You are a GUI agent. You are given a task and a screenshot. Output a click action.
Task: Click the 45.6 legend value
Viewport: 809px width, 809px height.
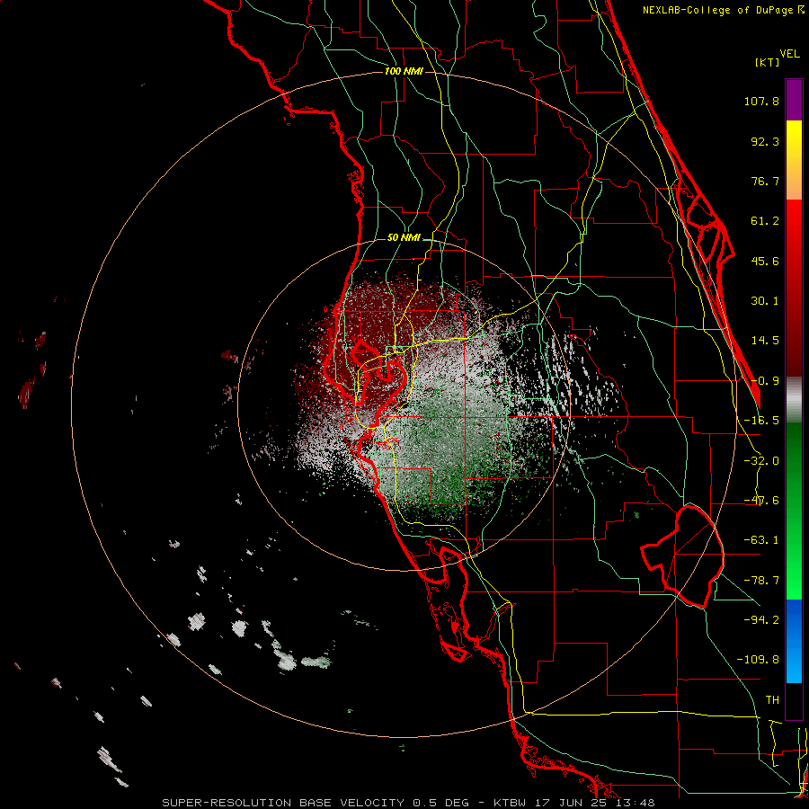click(765, 261)
